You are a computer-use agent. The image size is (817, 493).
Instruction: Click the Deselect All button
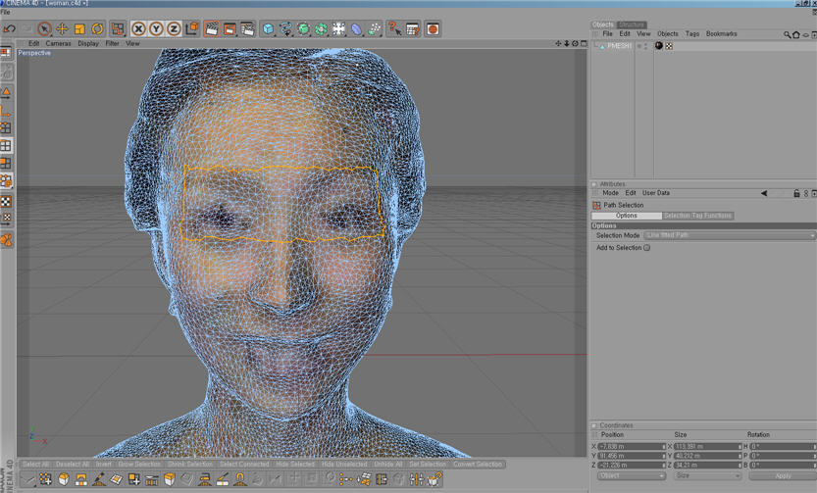tap(72, 464)
